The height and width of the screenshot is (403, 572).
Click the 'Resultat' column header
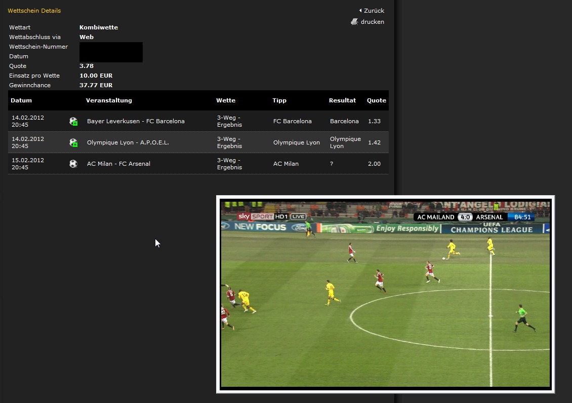pyautogui.click(x=342, y=100)
